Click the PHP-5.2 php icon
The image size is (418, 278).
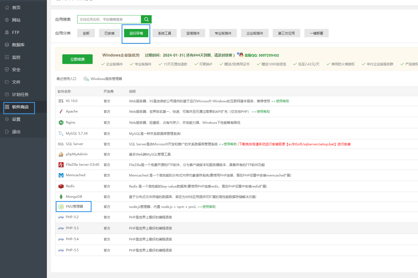click(61, 217)
